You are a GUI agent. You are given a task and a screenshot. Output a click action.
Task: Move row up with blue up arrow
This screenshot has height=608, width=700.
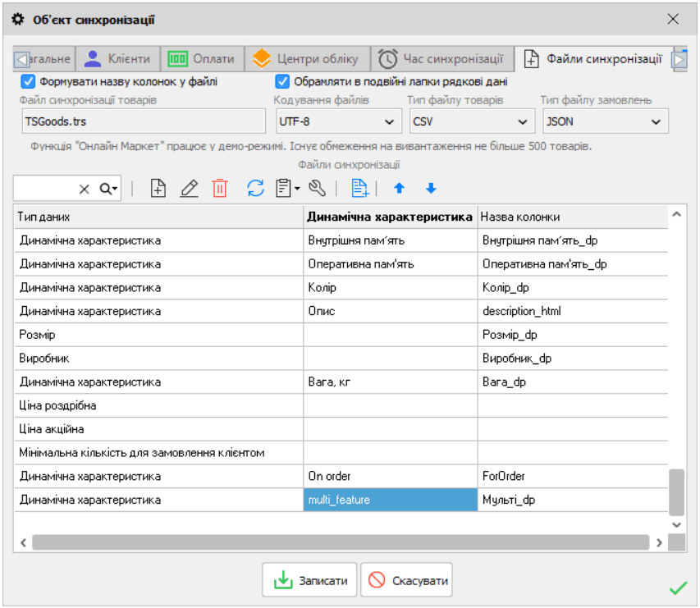pyautogui.click(x=399, y=189)
